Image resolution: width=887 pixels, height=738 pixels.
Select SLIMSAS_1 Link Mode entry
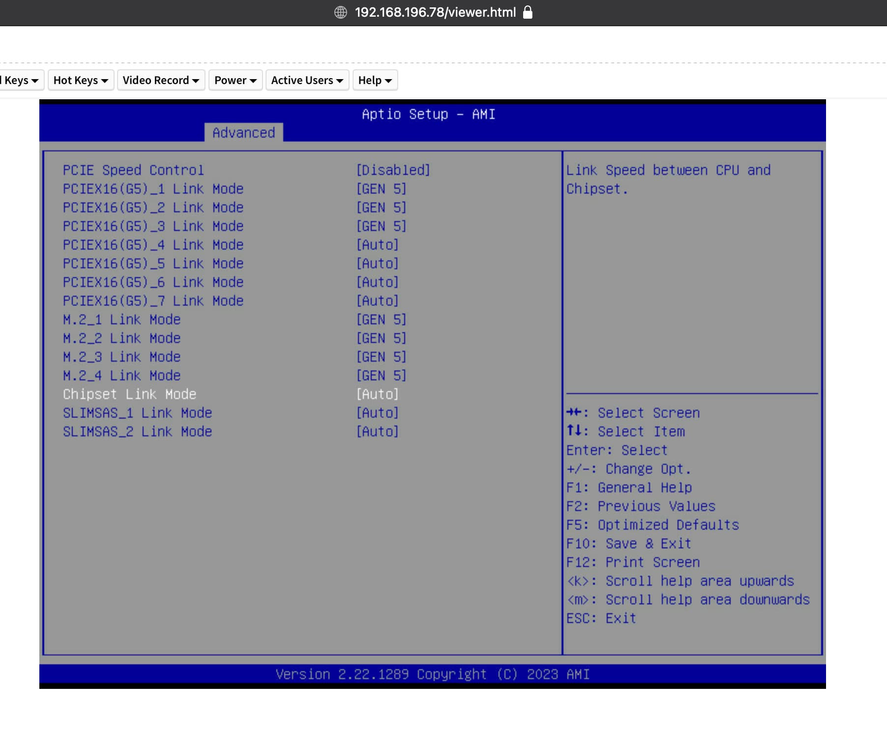coord(137,413)
